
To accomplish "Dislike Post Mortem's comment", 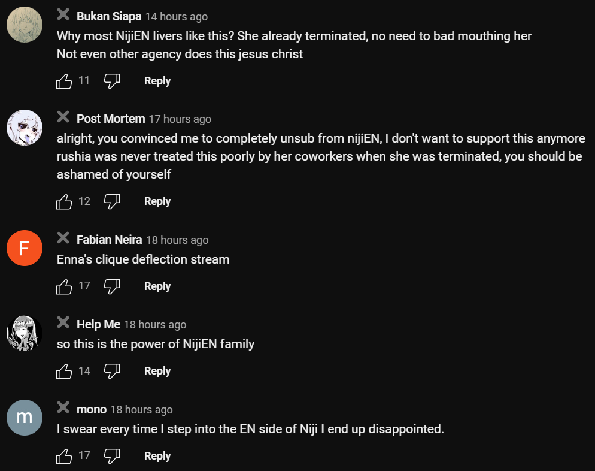I will [x=112, y=201].
